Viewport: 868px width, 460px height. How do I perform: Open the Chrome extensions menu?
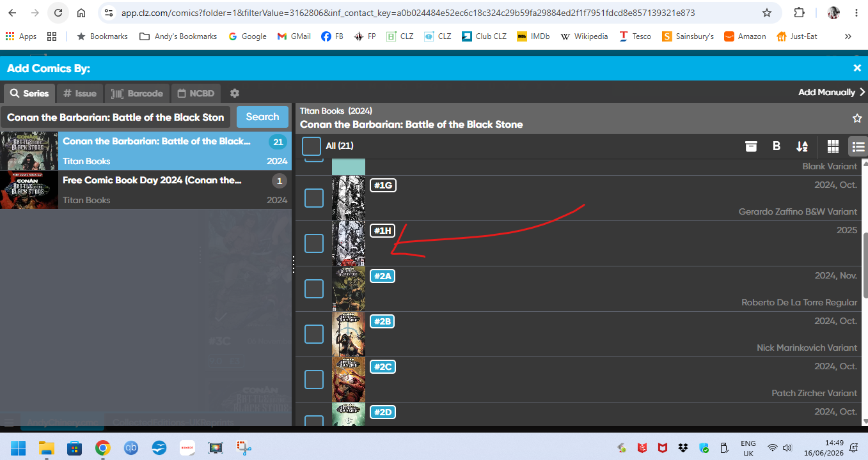point(800,13)
